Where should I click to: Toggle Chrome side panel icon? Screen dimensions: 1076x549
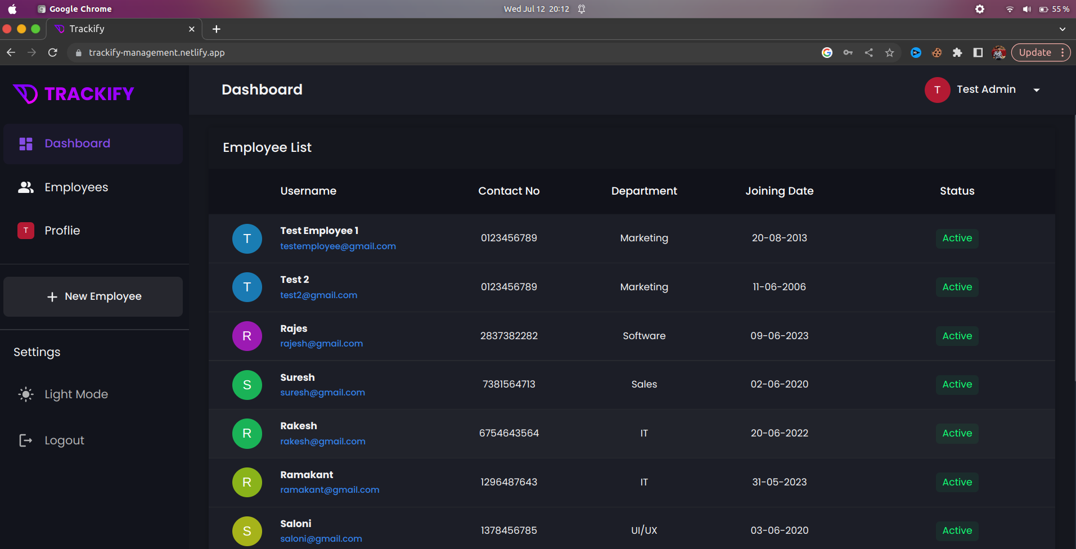click(978, 52)
